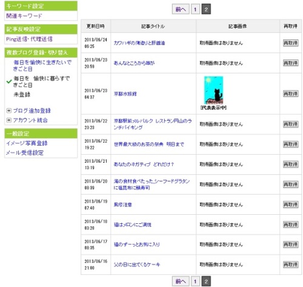Open イメージ写真登録 under 一般設定
The height and width of the screenshot is (287, 303).
tap(27, 143)
